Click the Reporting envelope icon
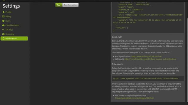 3,34
